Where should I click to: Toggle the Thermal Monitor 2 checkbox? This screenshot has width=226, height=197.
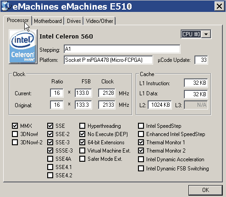(141, 151)
